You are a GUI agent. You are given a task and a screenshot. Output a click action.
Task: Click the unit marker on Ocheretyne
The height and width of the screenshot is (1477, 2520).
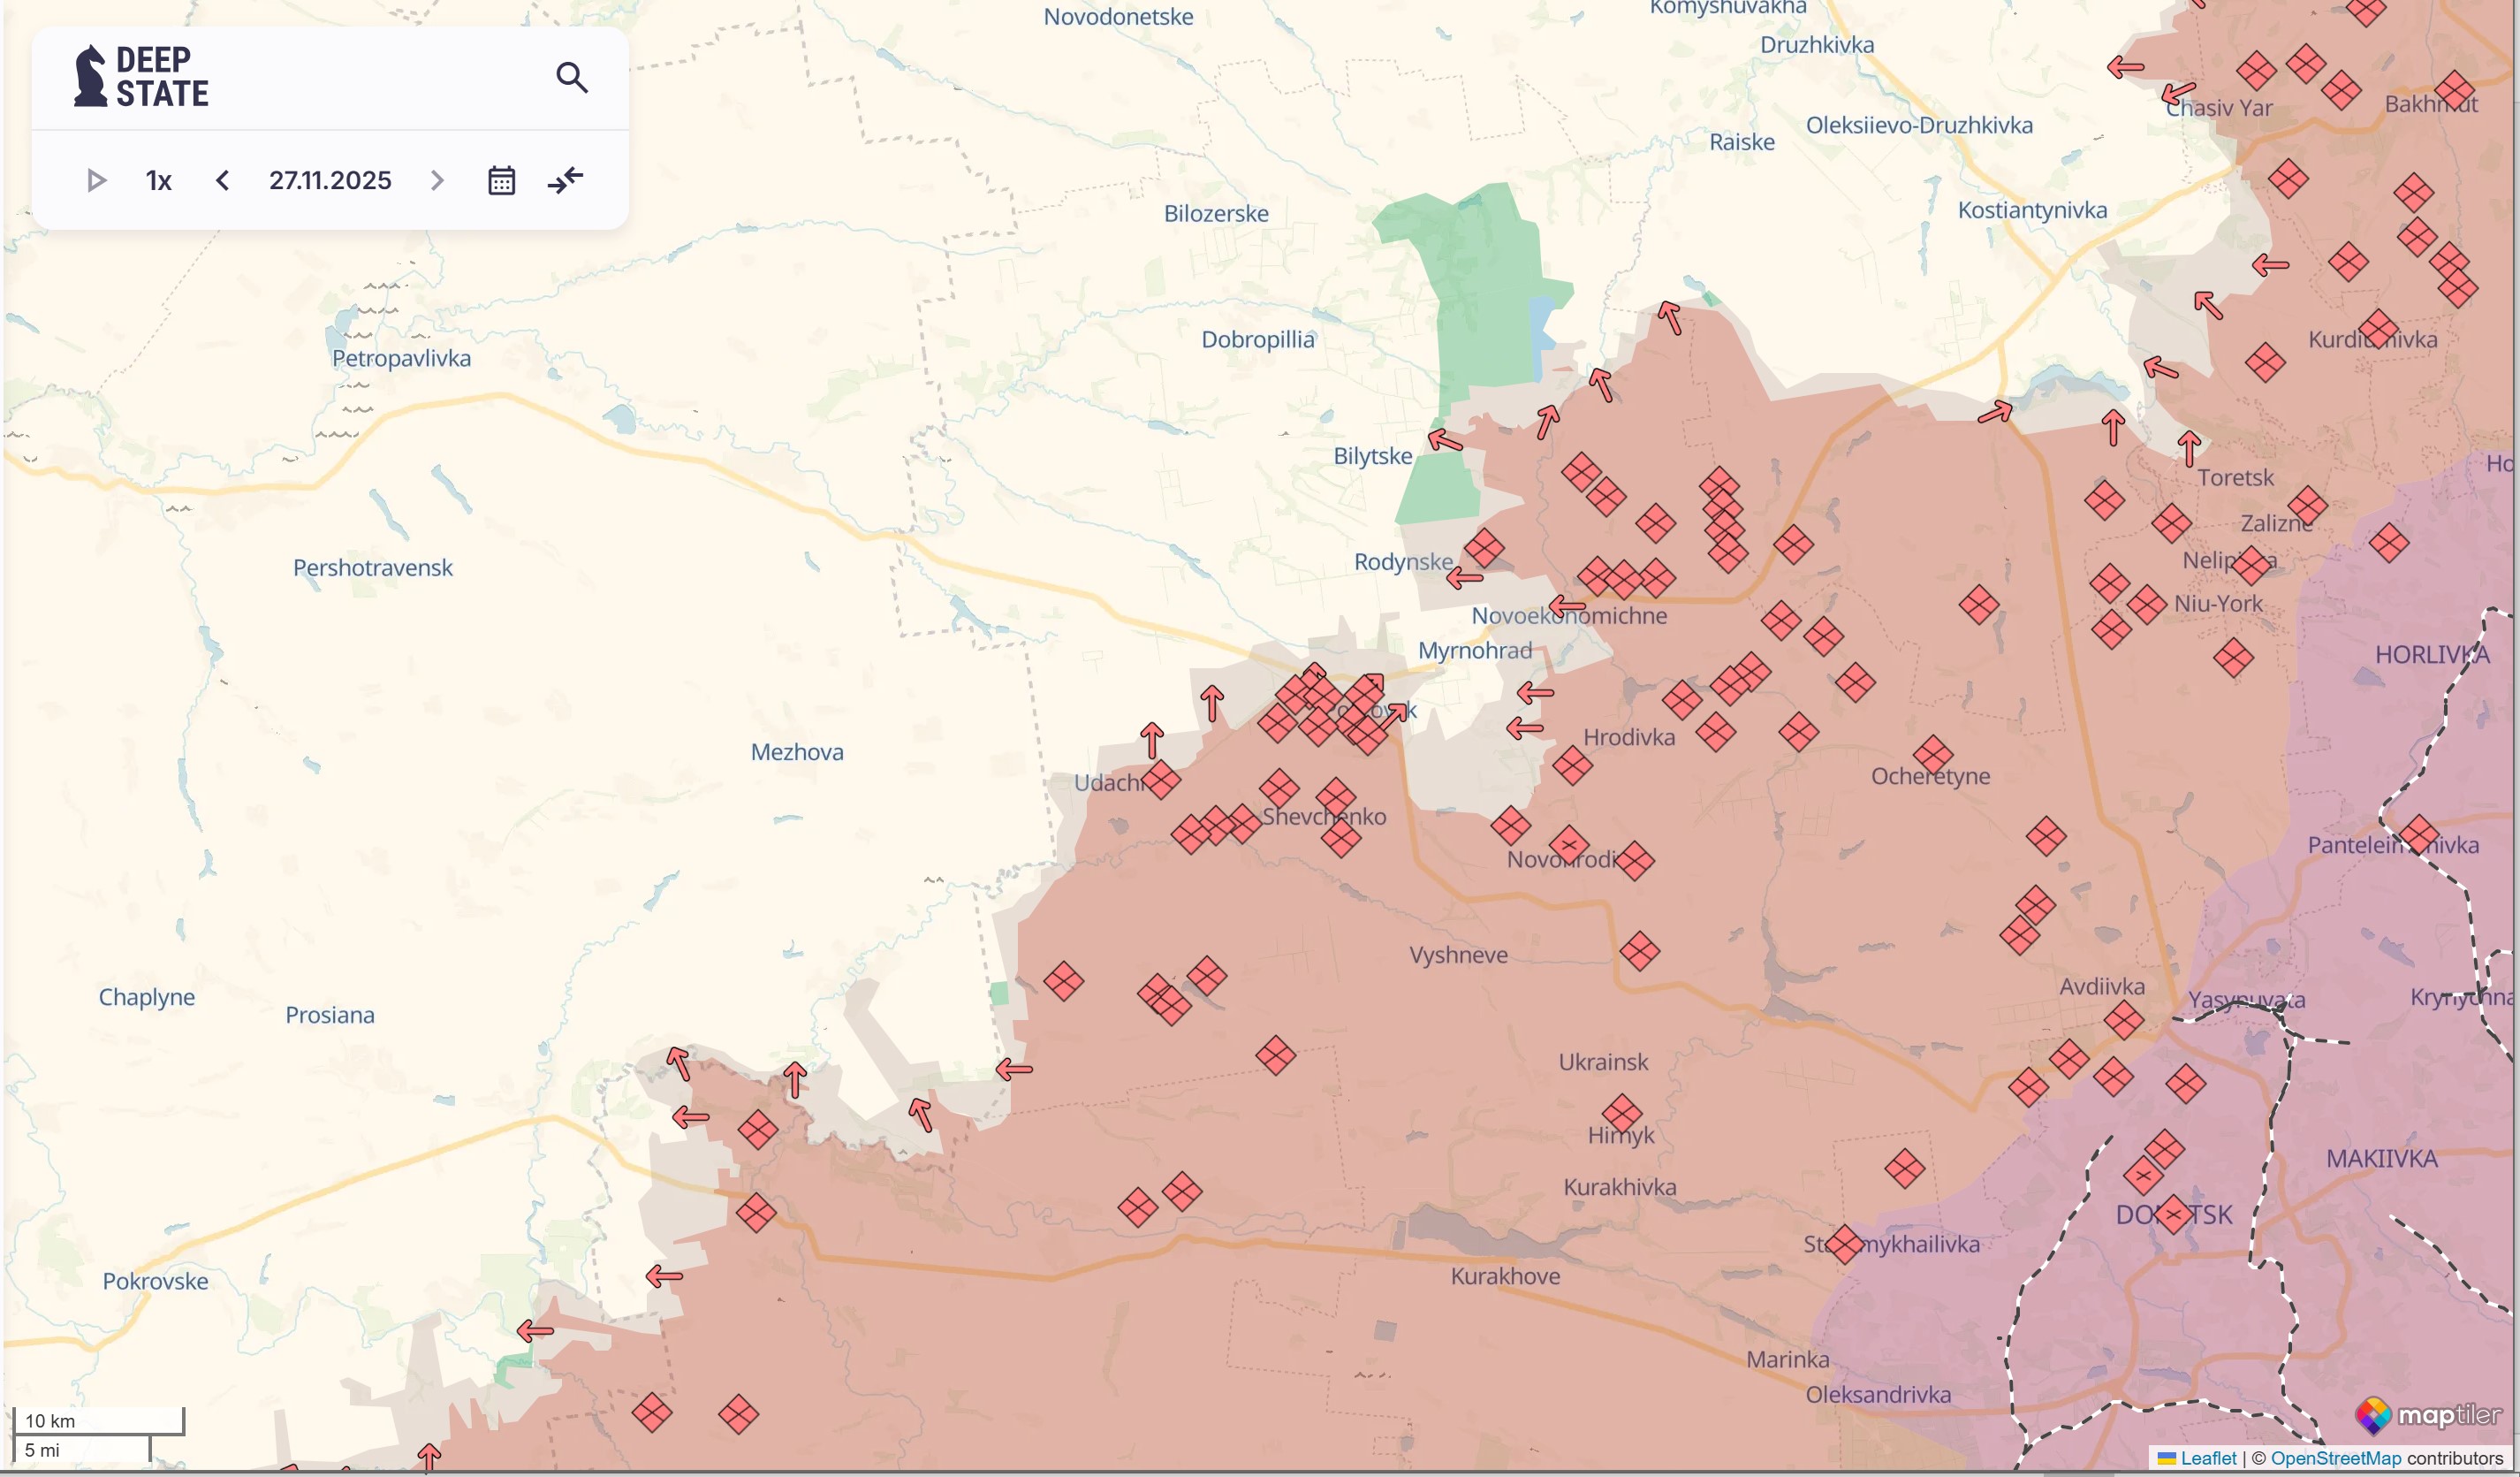tap(1932, 756)
